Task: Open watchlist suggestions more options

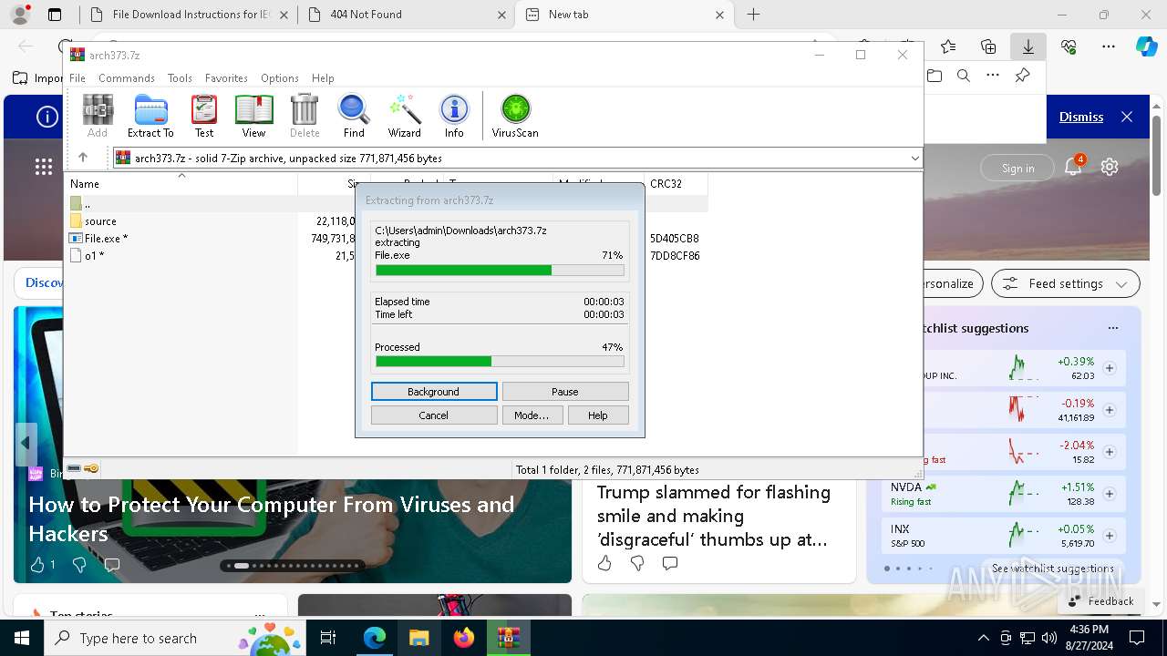Action: [x=1112, y=328]
